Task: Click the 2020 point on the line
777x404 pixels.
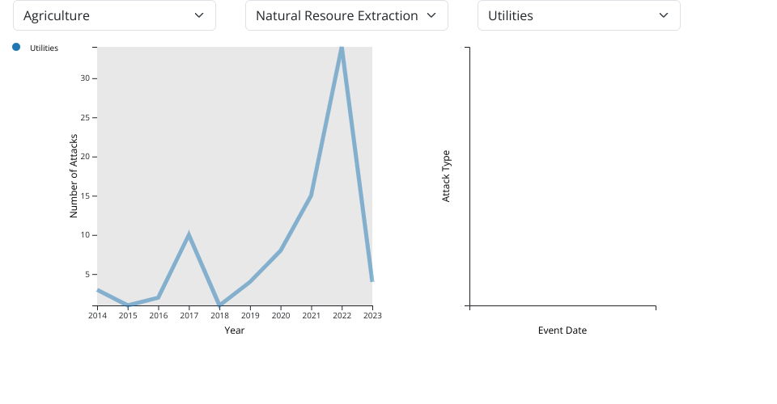Action: coord(281,250)
